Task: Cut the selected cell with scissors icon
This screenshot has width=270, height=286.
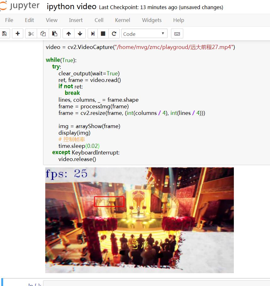Action: pos(31,33)
